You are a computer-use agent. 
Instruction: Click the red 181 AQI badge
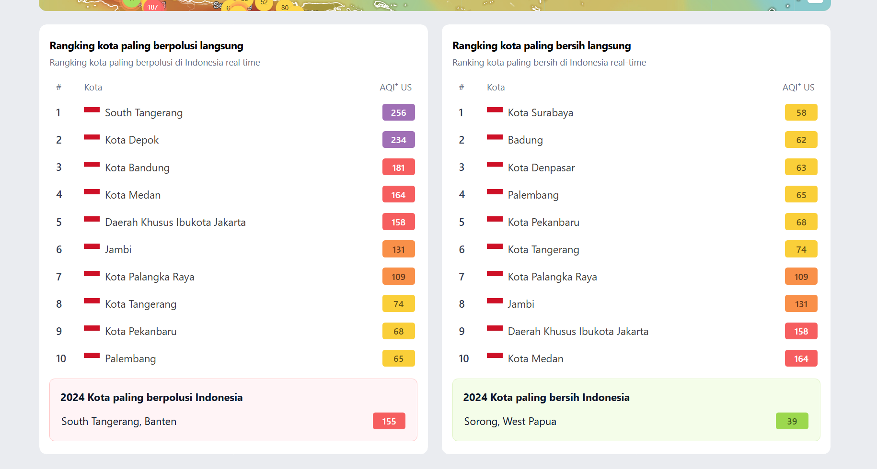tap(399, 167)
